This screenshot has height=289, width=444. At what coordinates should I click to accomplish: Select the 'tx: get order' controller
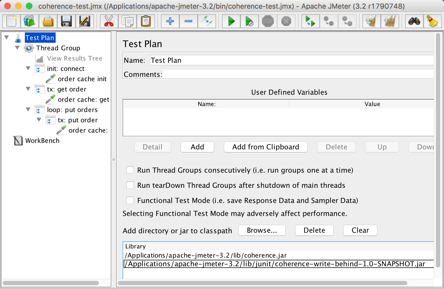coord(66,89)
